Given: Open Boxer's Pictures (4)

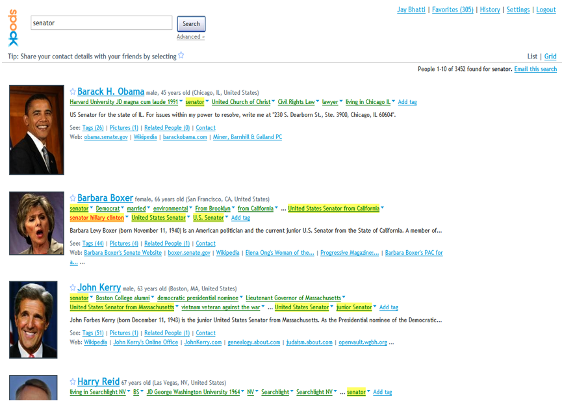Looking at the screenshot, I should click(123, 244).
